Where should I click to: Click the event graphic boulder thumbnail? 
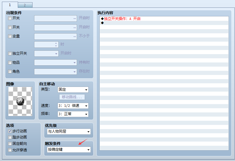click(20, 101)
